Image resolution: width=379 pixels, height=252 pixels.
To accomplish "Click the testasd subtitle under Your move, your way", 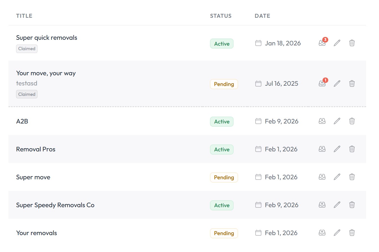I will coord(27,83).
